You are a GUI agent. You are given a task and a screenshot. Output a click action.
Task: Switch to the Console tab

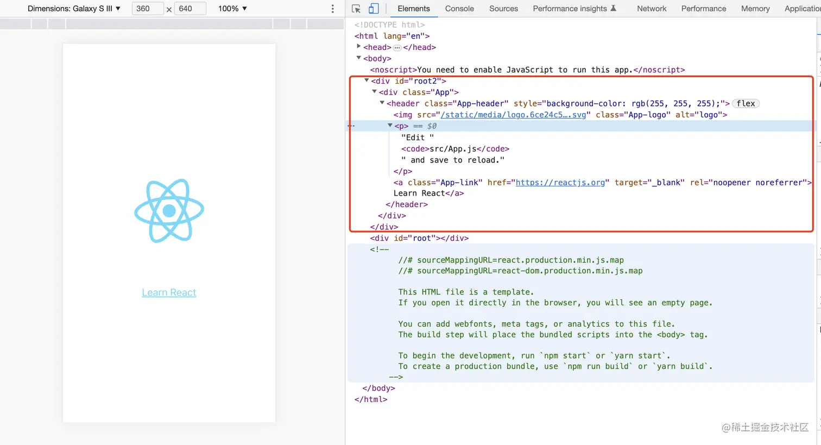(459, 9)
